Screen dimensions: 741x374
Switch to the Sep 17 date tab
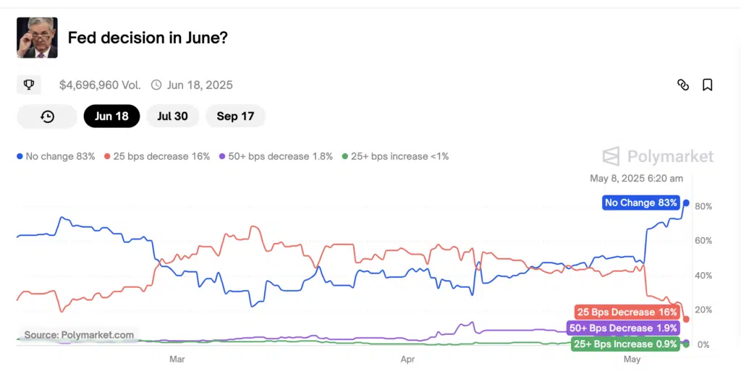point(235,116)
